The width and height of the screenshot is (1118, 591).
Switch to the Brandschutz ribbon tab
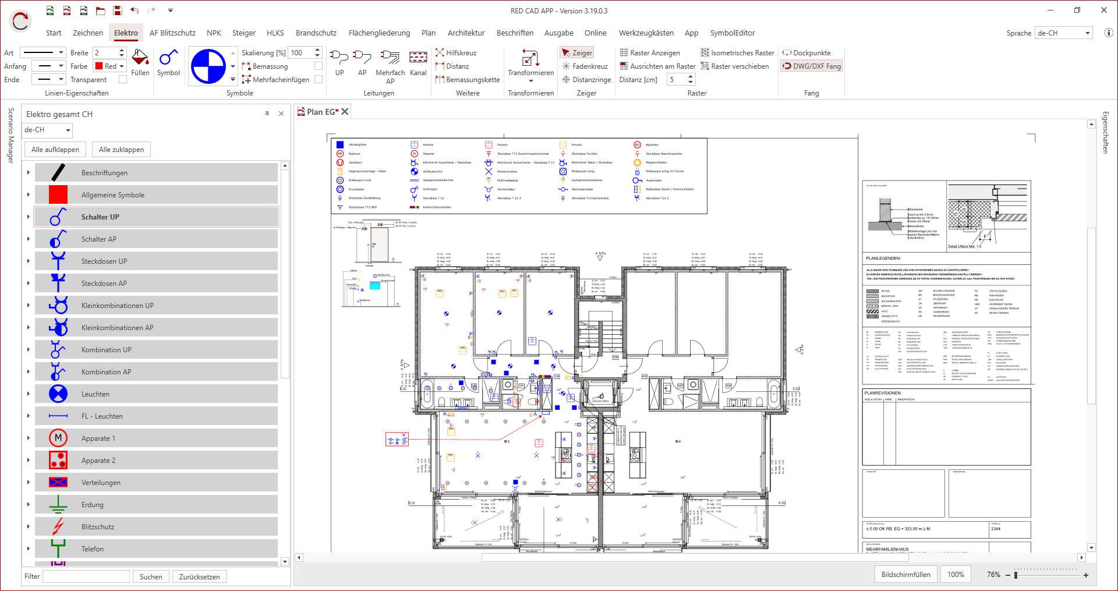[x=316, y=33]
